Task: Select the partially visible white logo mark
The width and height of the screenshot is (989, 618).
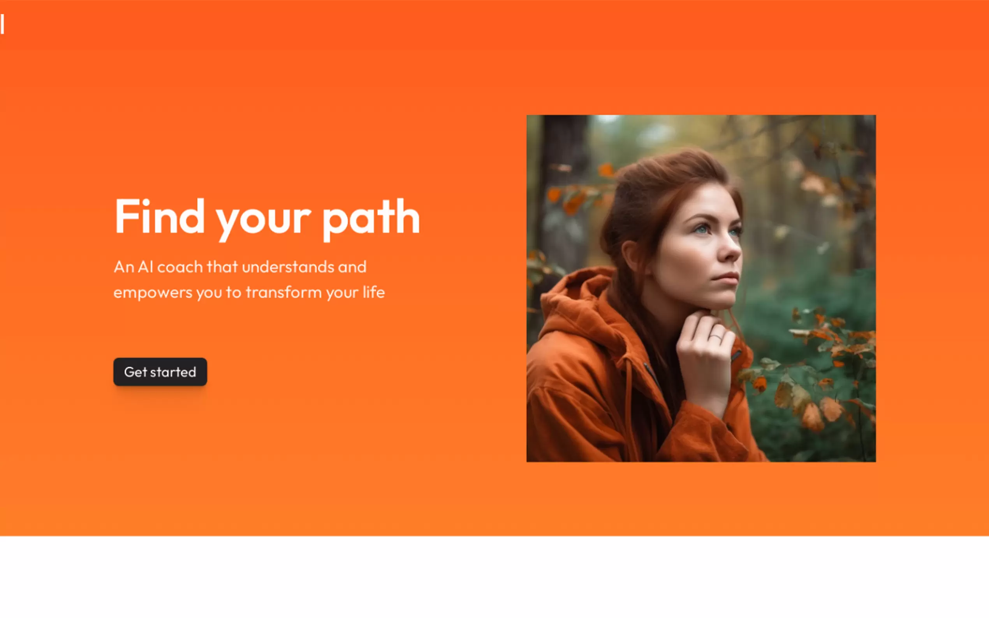Action: (2, 25)
